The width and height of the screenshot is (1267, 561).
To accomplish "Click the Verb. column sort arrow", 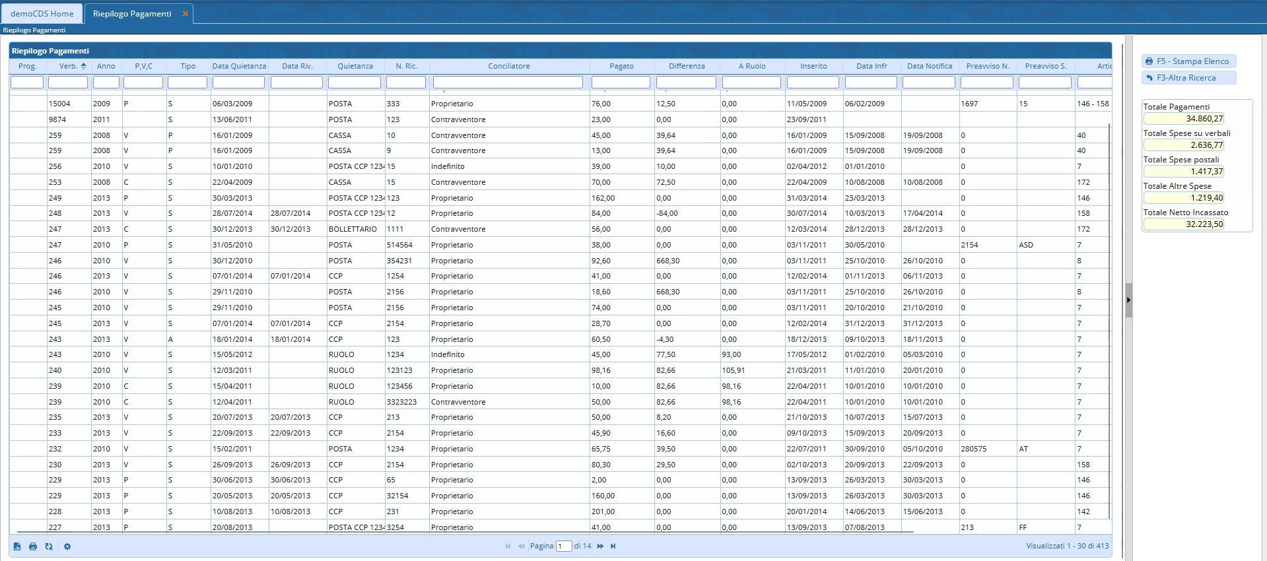I will coord(84,66).
